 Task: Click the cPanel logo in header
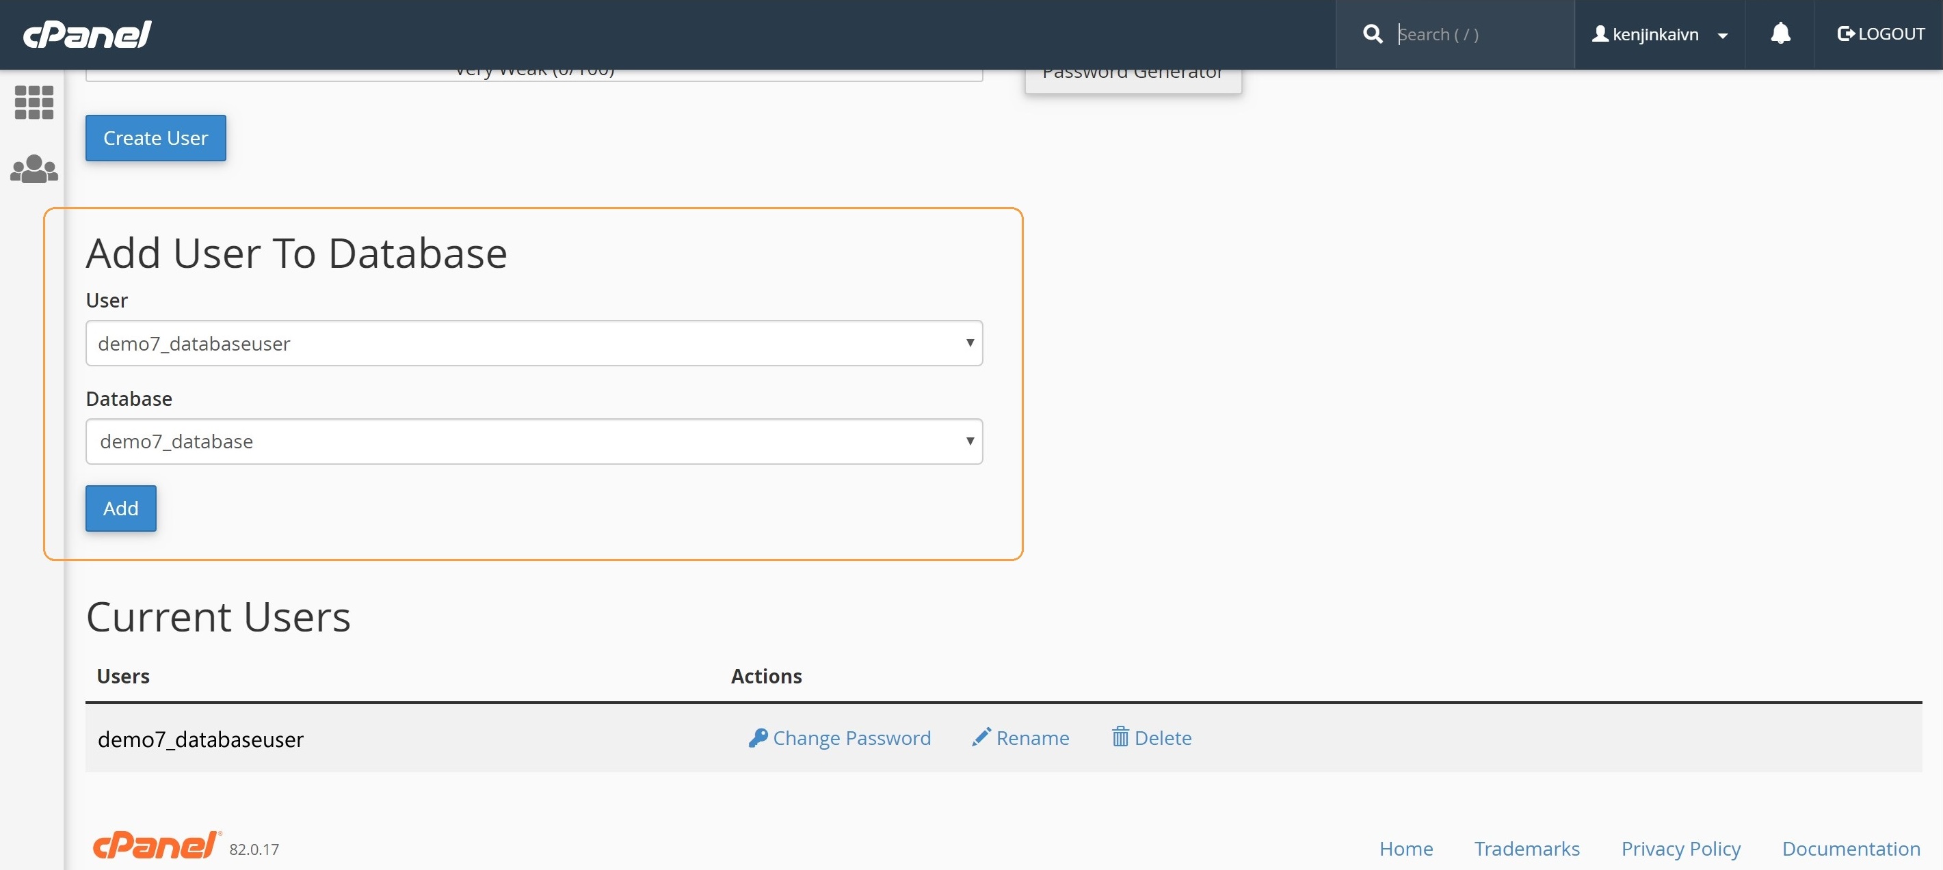click(87, 34)
